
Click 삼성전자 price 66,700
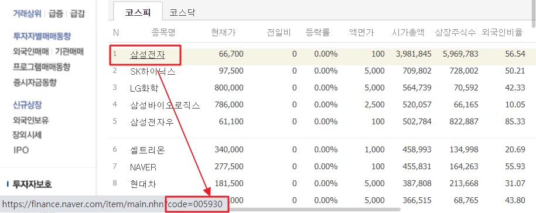tap(230, 54)
